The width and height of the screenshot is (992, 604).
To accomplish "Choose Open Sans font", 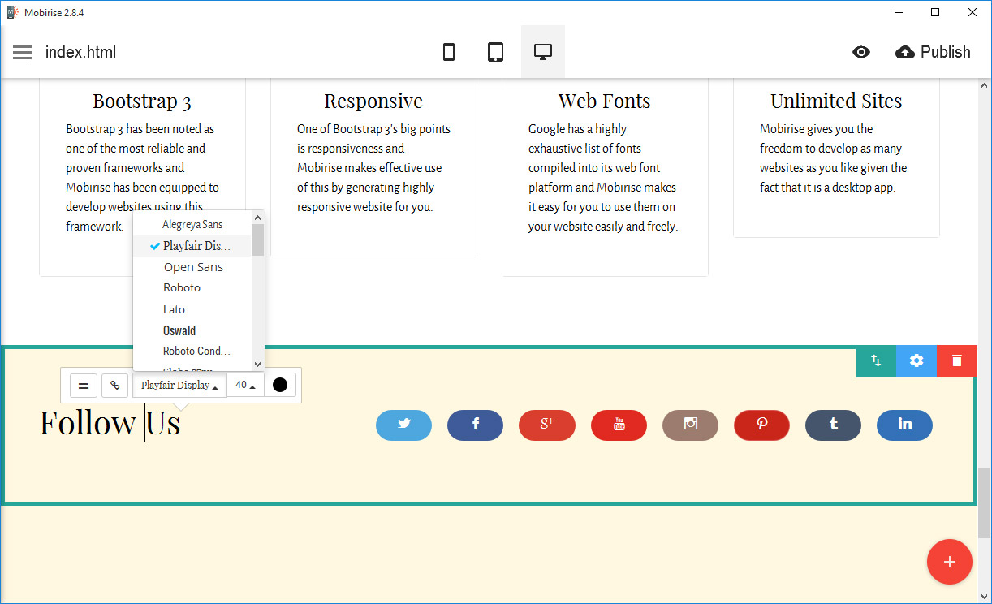I will coord(192,267).
